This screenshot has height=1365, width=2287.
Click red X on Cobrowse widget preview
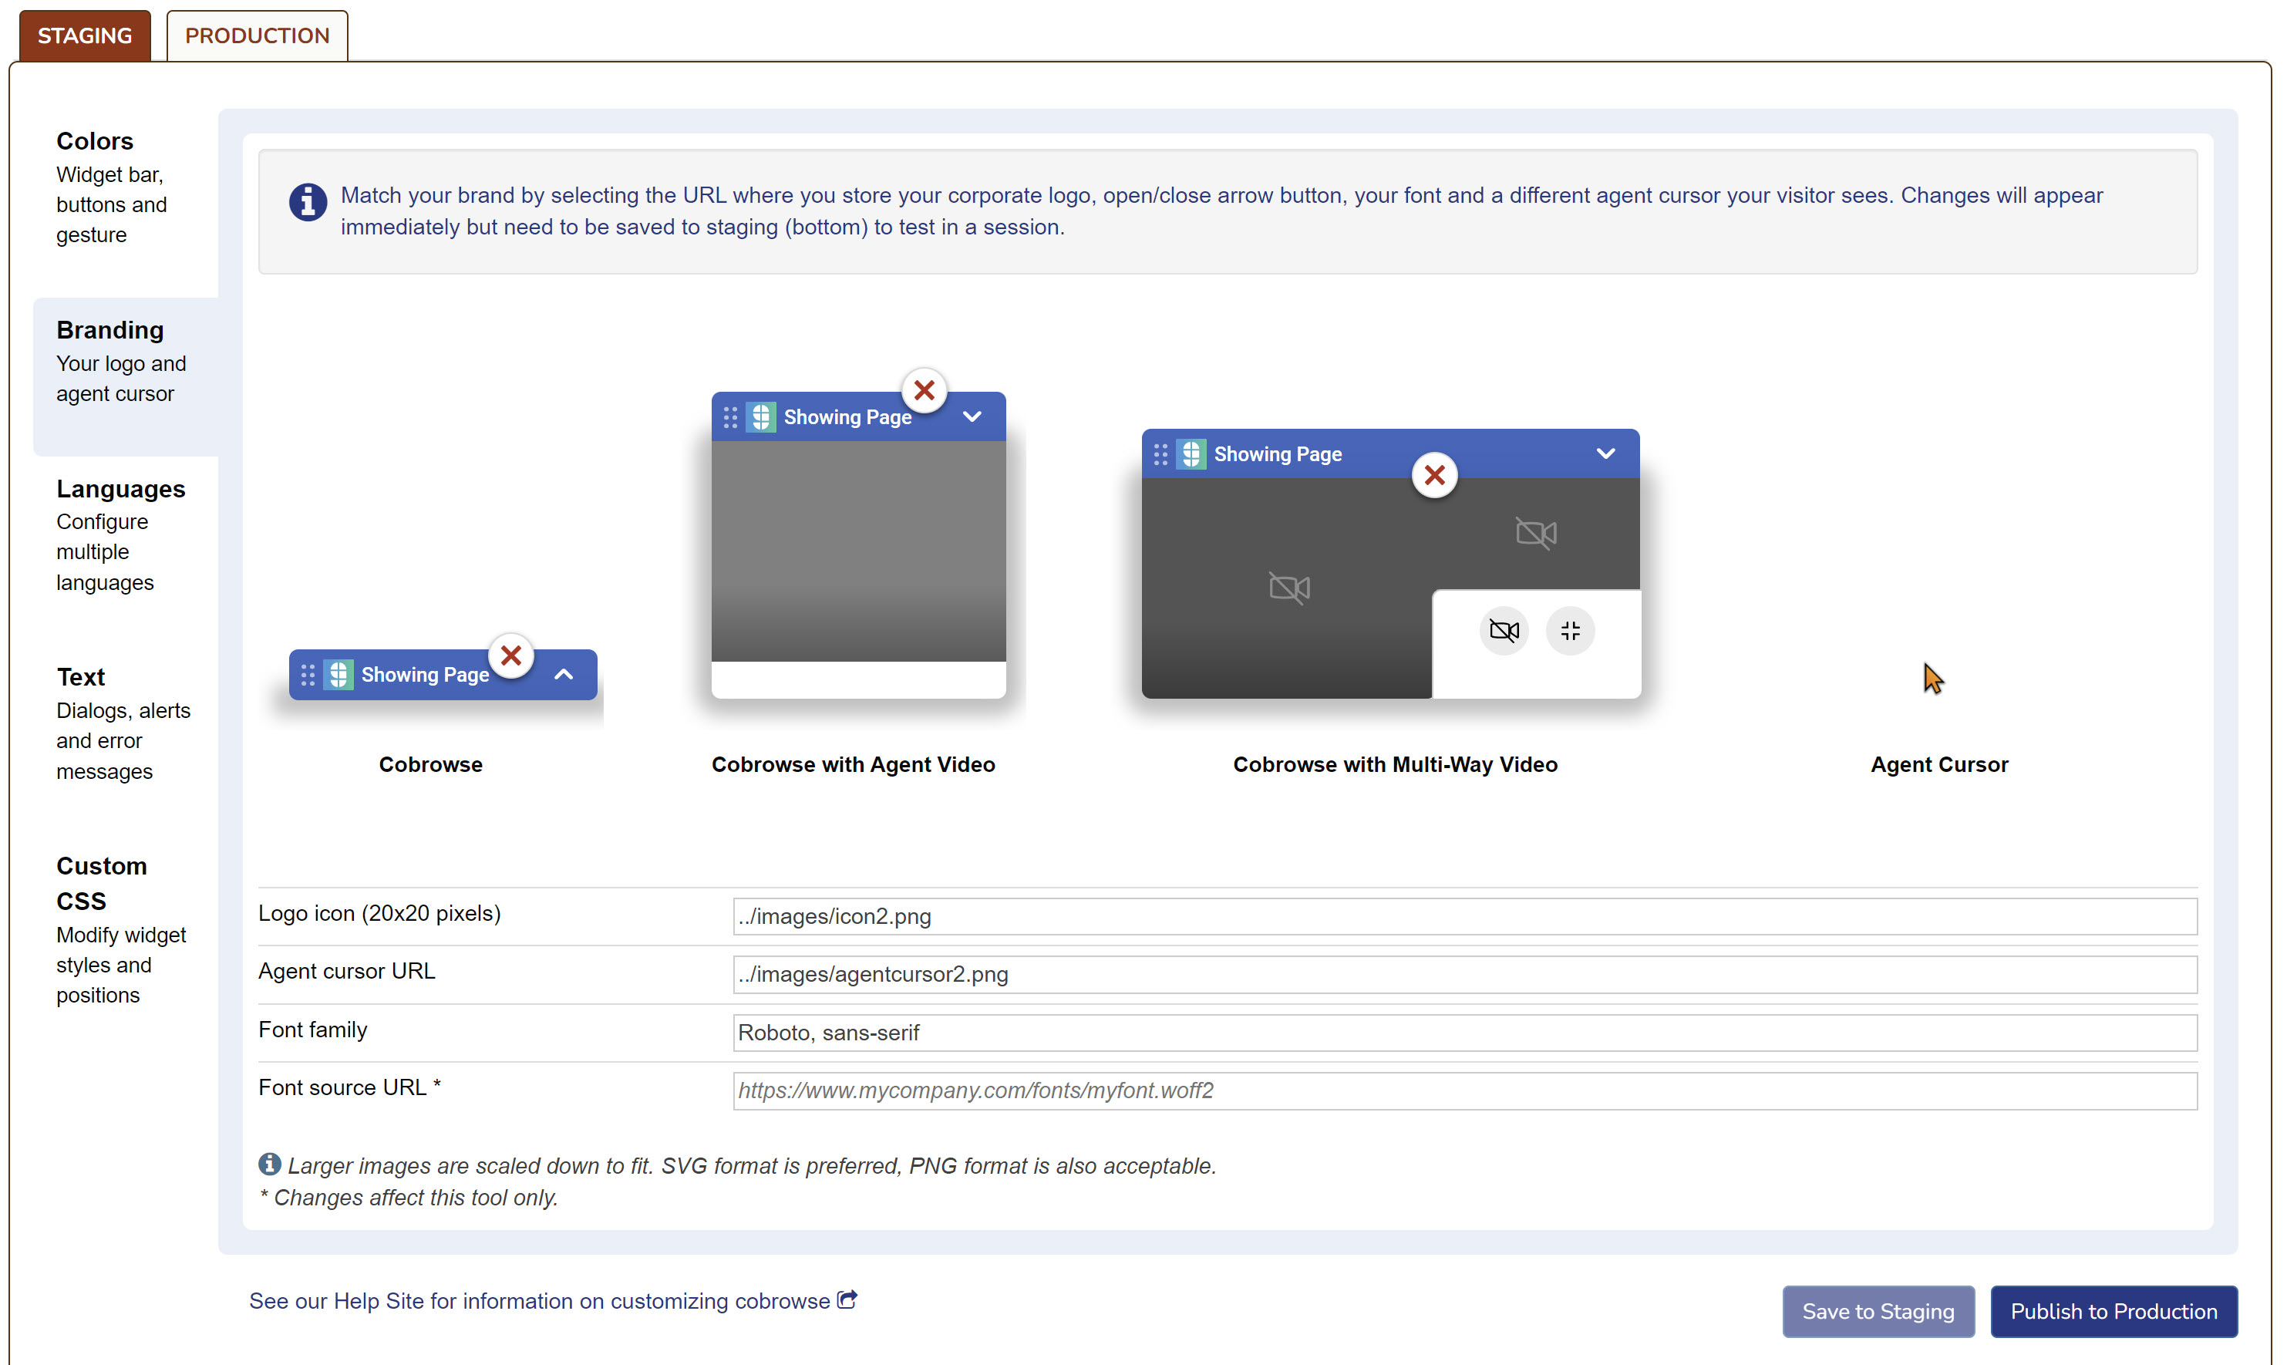point(511,656)
